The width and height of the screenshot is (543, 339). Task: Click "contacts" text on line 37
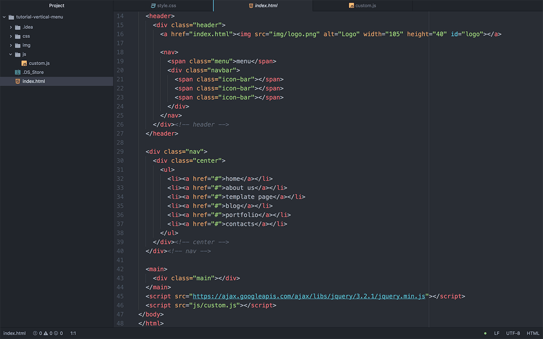[240, 224]
